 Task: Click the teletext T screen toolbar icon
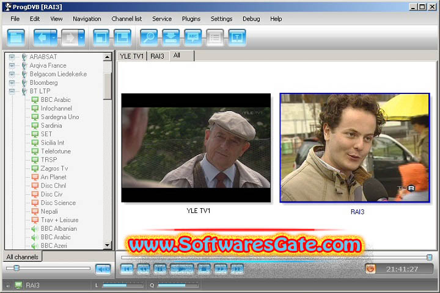tap(237, 37)
